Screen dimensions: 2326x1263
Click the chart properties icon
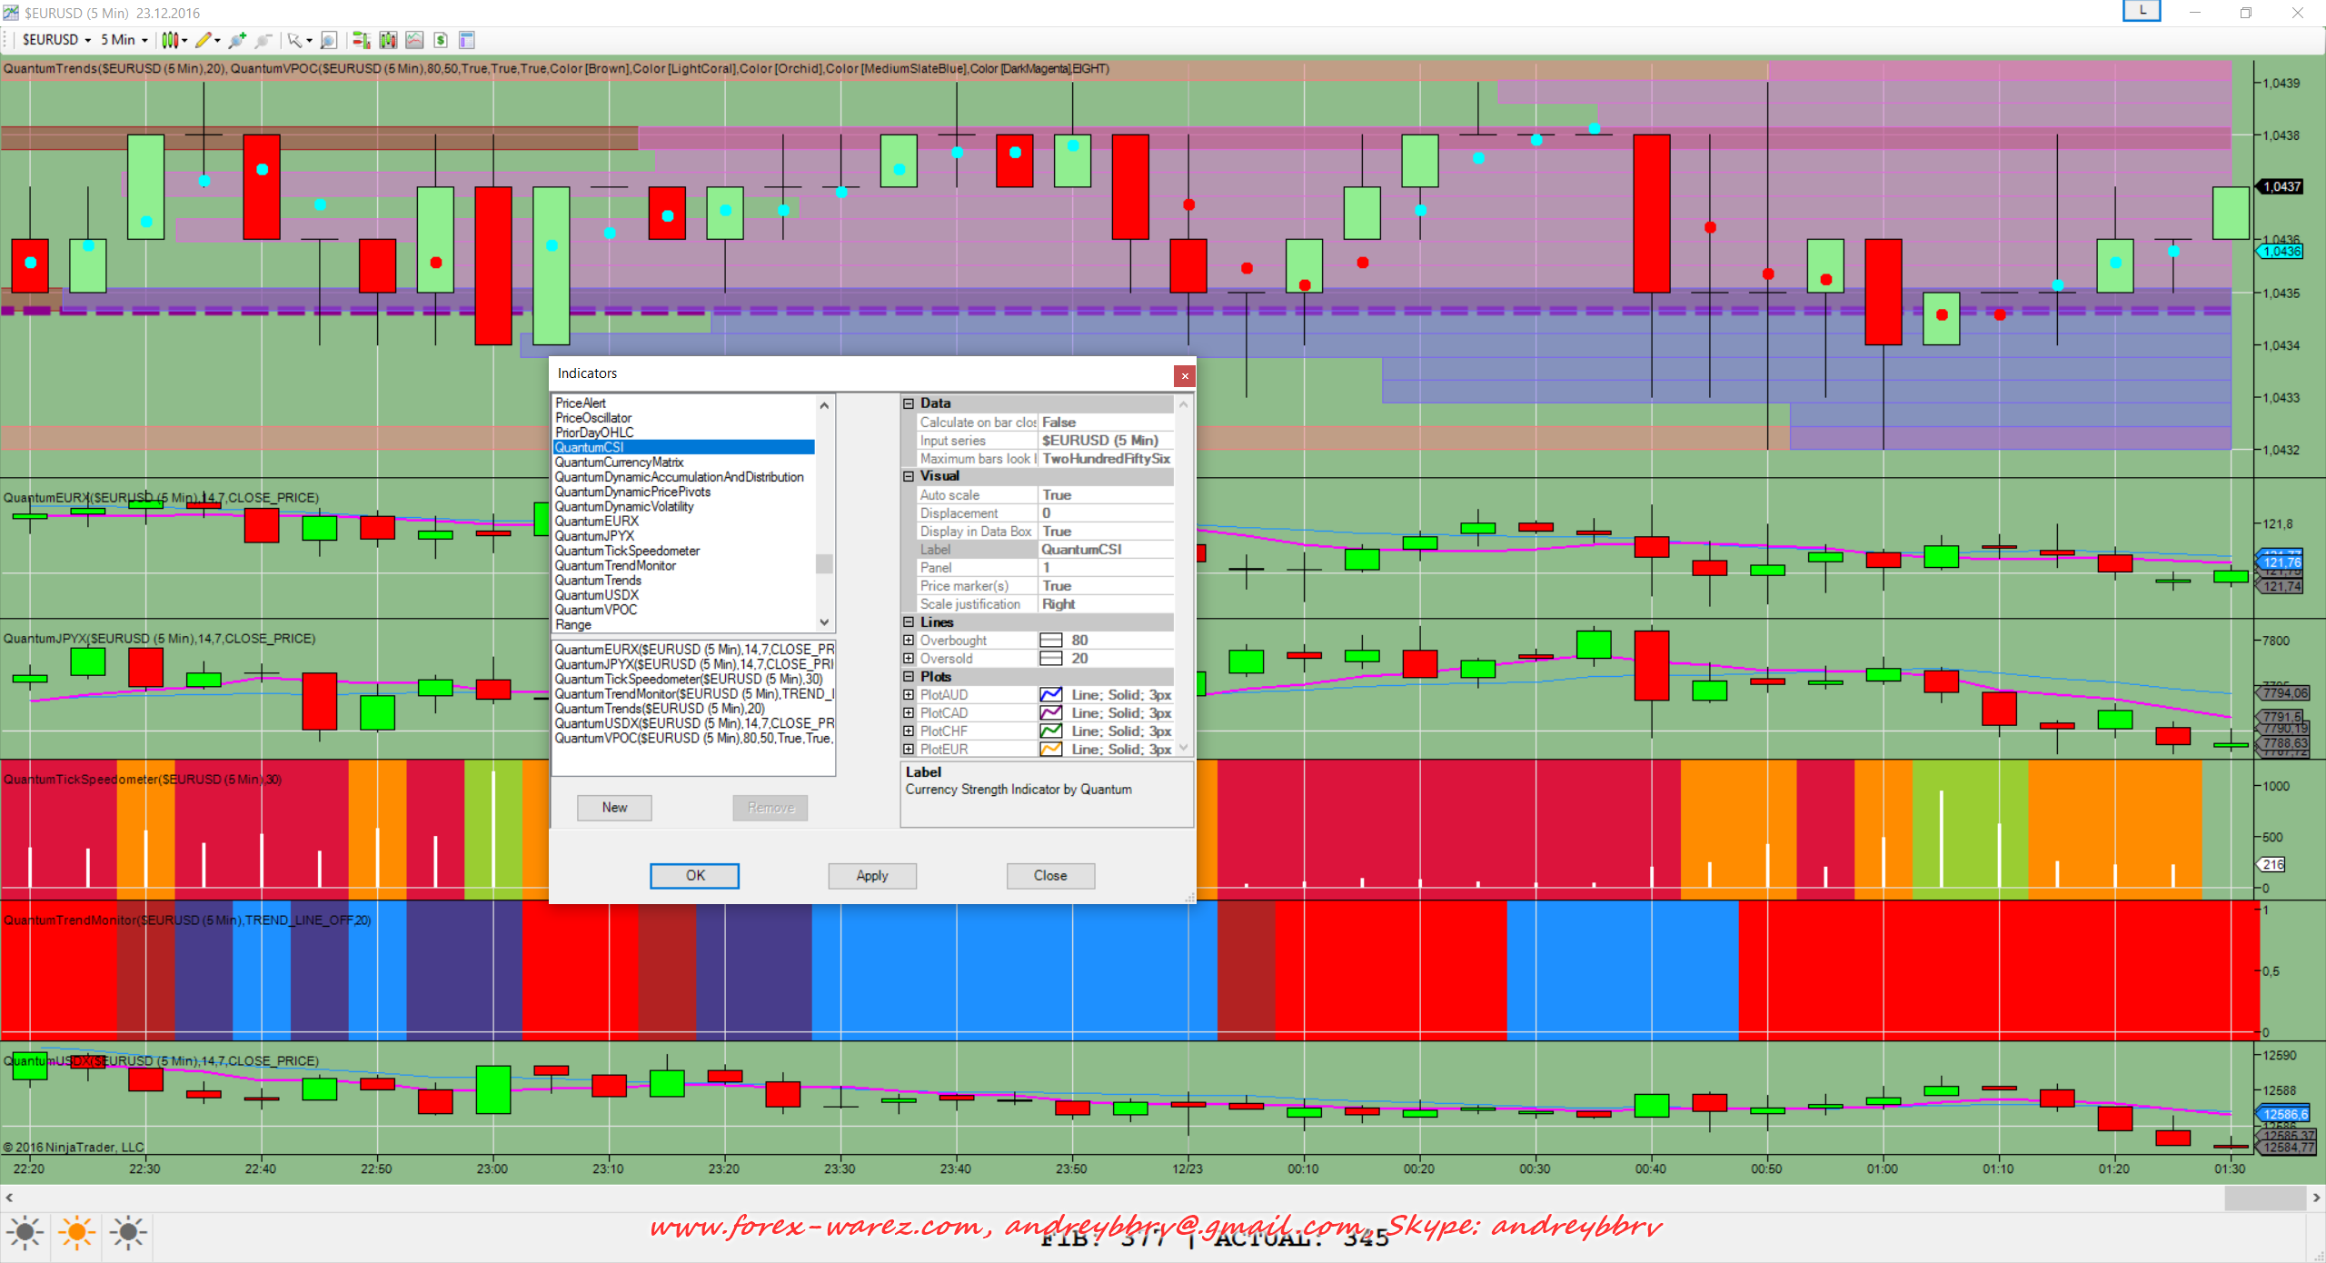[467, 40]
